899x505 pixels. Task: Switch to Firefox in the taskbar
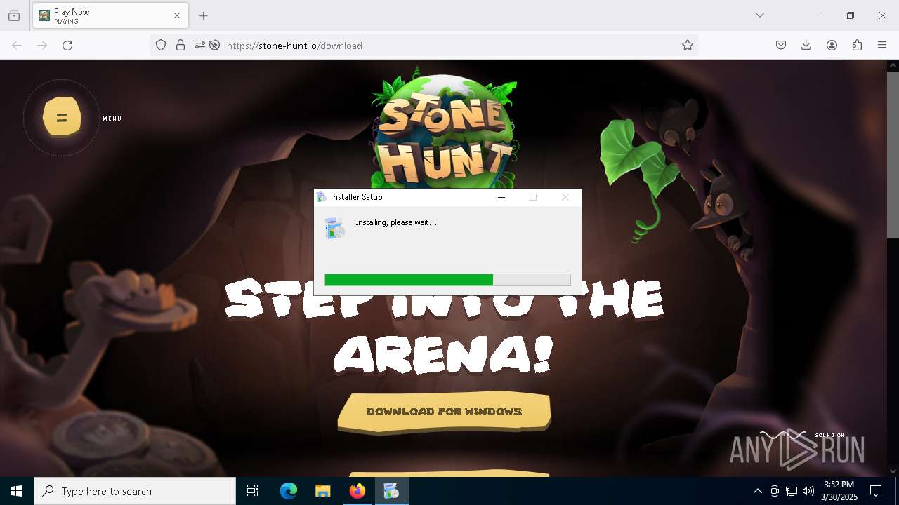pos(357,491)
